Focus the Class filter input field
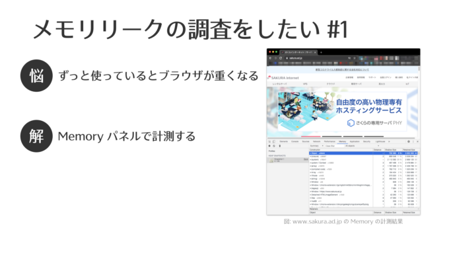The height and width of the screenshot is (253, 449). 334,146
